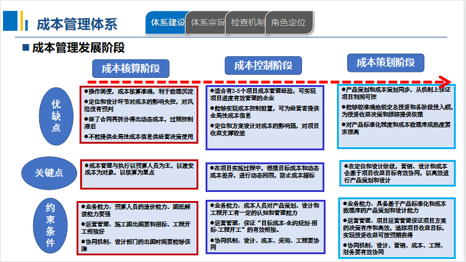466x262 pixels.
Task: Click text 协同机制：设计、营销、成本、工程、财务
Action: click(393, 249)
